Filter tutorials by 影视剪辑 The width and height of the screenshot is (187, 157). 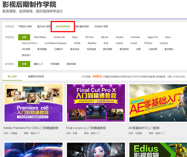point(42,49)
